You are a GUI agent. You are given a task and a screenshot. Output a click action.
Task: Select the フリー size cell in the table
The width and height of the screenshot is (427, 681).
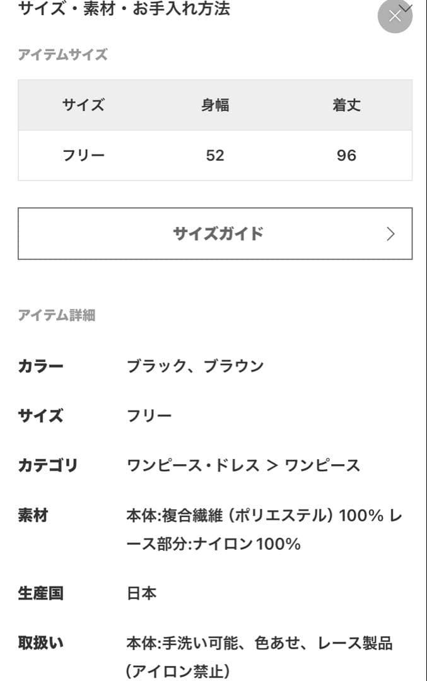pyautogui.click(x=84, y=154)
